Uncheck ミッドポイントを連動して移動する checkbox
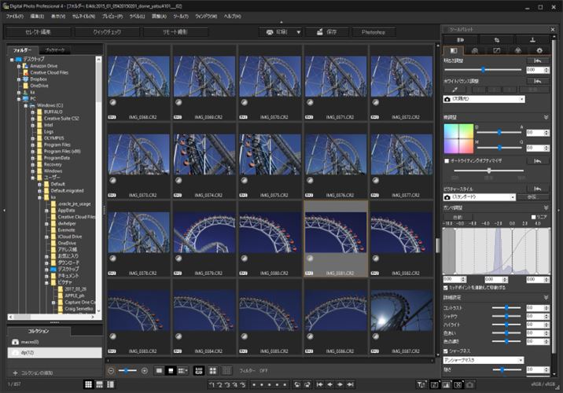 [x=446, y=288]
